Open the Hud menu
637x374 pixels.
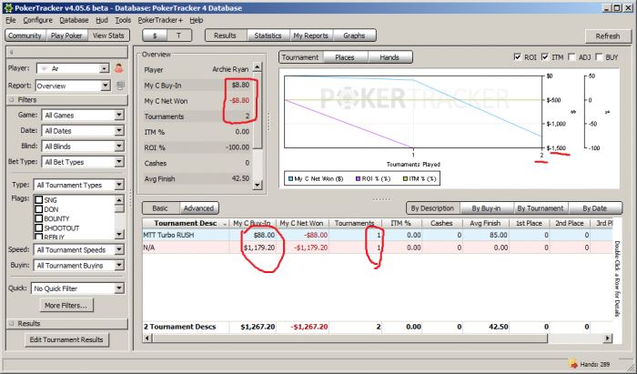coord(102,20)
